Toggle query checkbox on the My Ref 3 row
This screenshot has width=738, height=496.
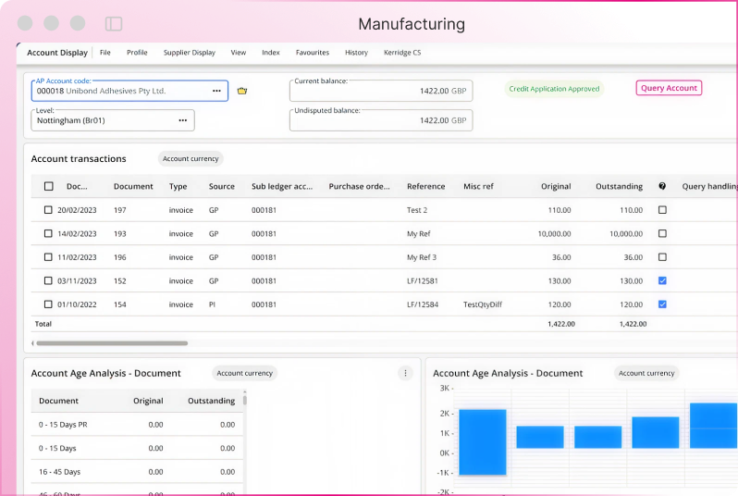[x=662, y=256]
